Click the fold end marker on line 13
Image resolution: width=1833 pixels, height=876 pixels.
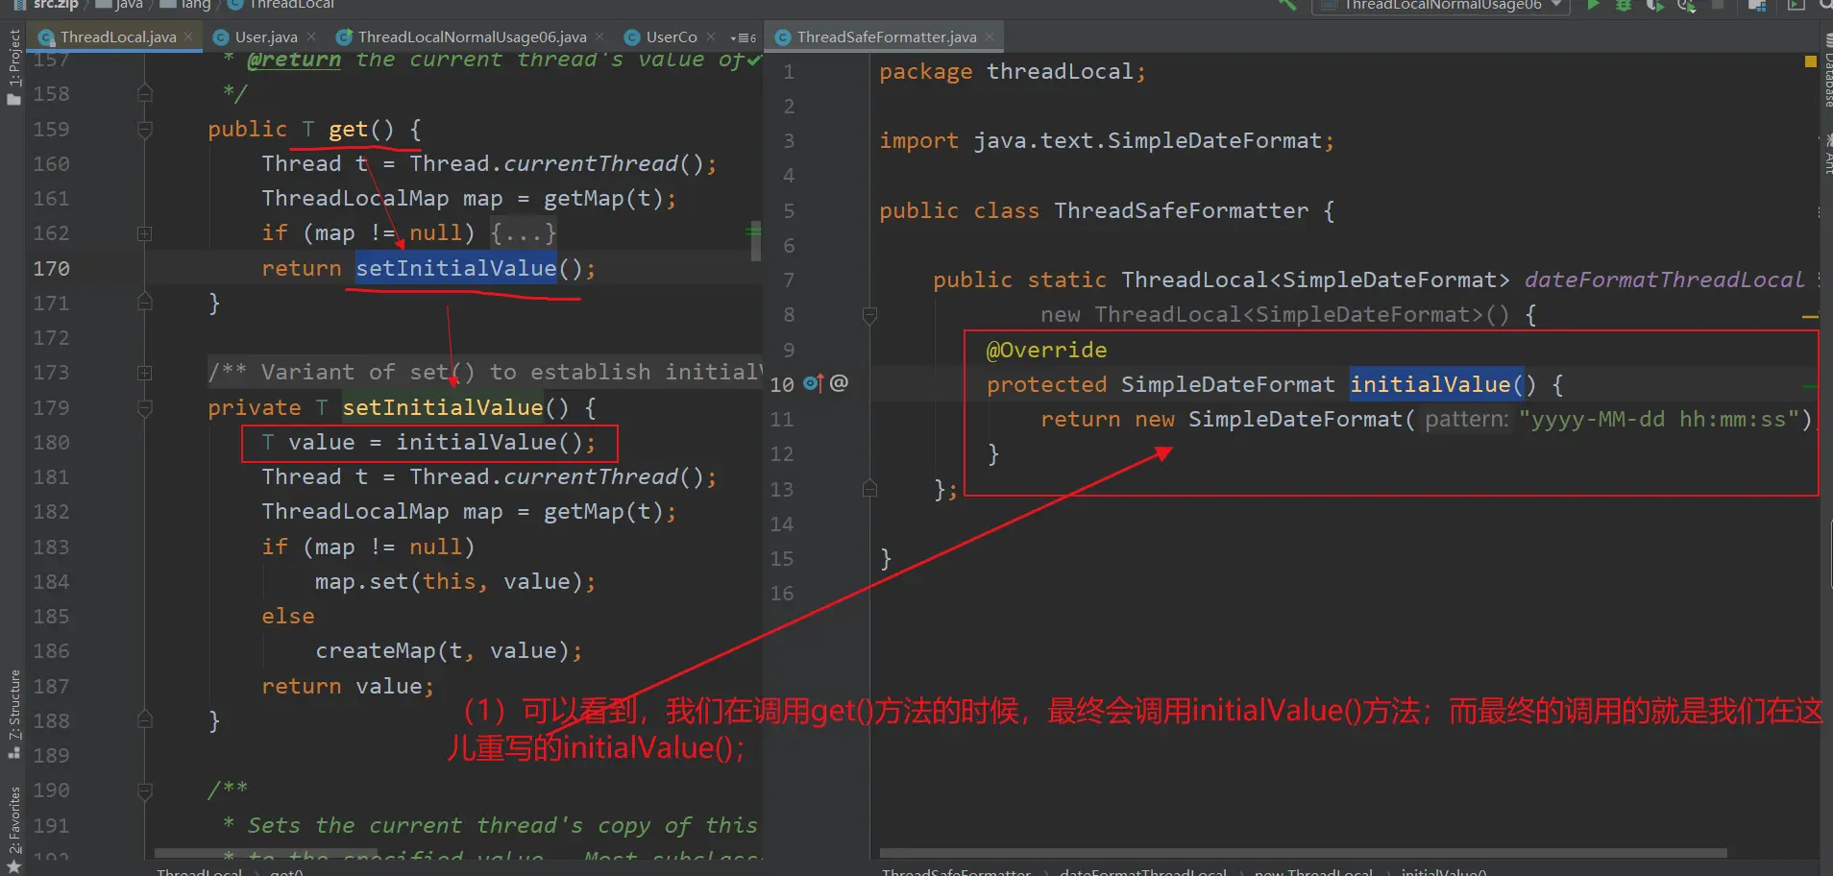(x=869, y=489)
